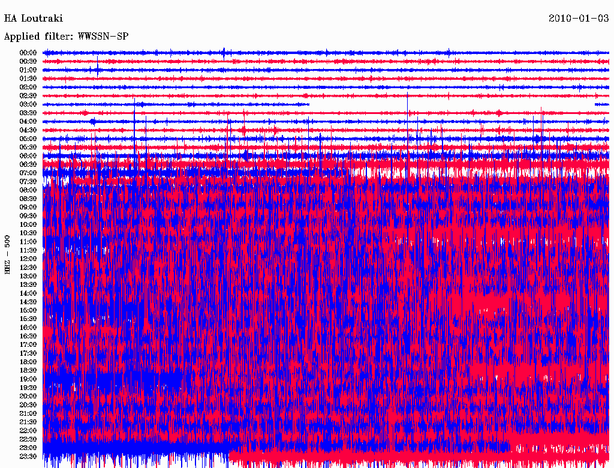Click the '19:30' time label
This screenshot has height=468, width=614.
coord(28,388)
